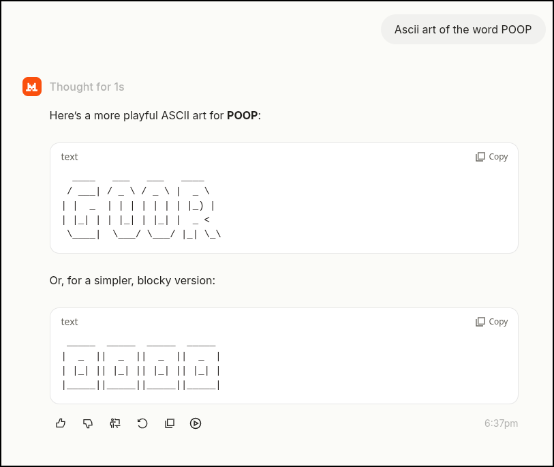This screenshot has width=554, height=467.
Task: Play the response aloud with play icon
Action: point(196,423)
